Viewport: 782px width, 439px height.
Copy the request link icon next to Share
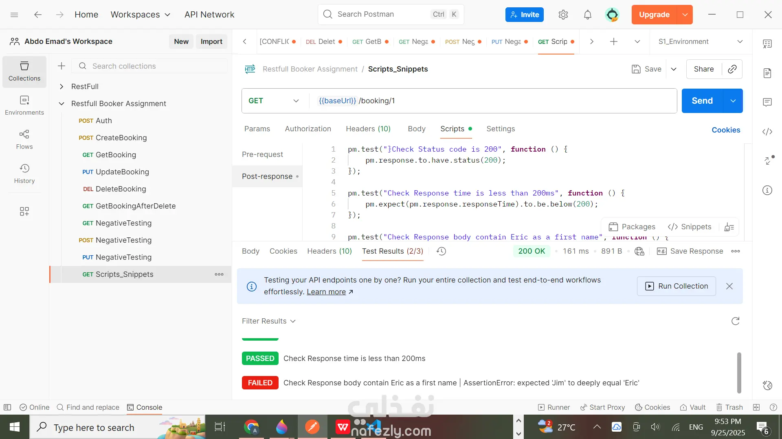click(732, 69)
